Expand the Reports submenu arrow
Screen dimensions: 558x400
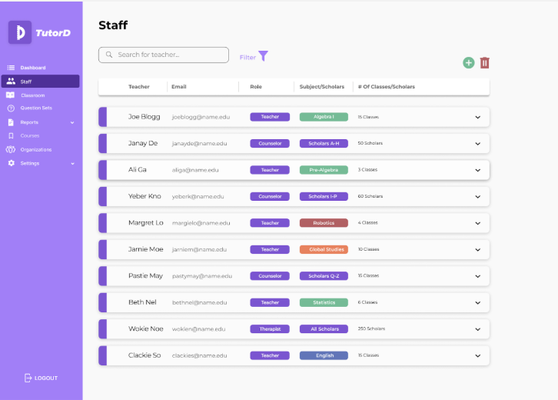(72, 122)
